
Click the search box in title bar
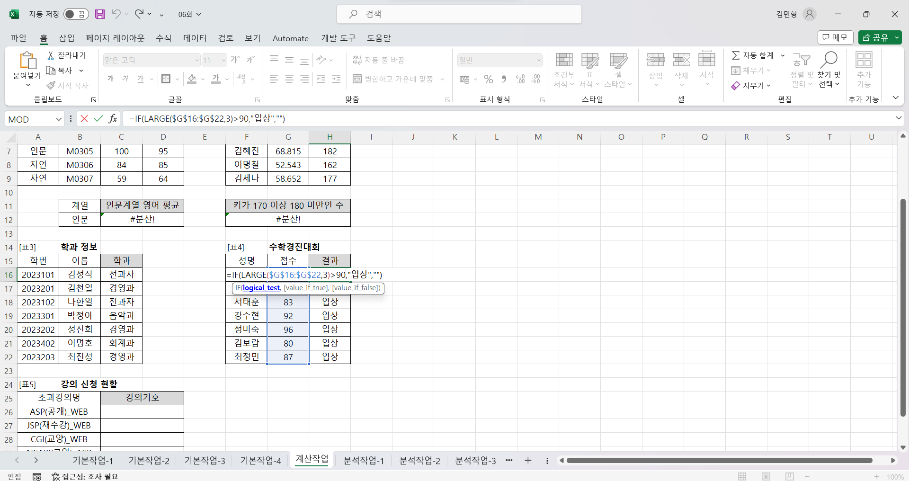[459, 14]
